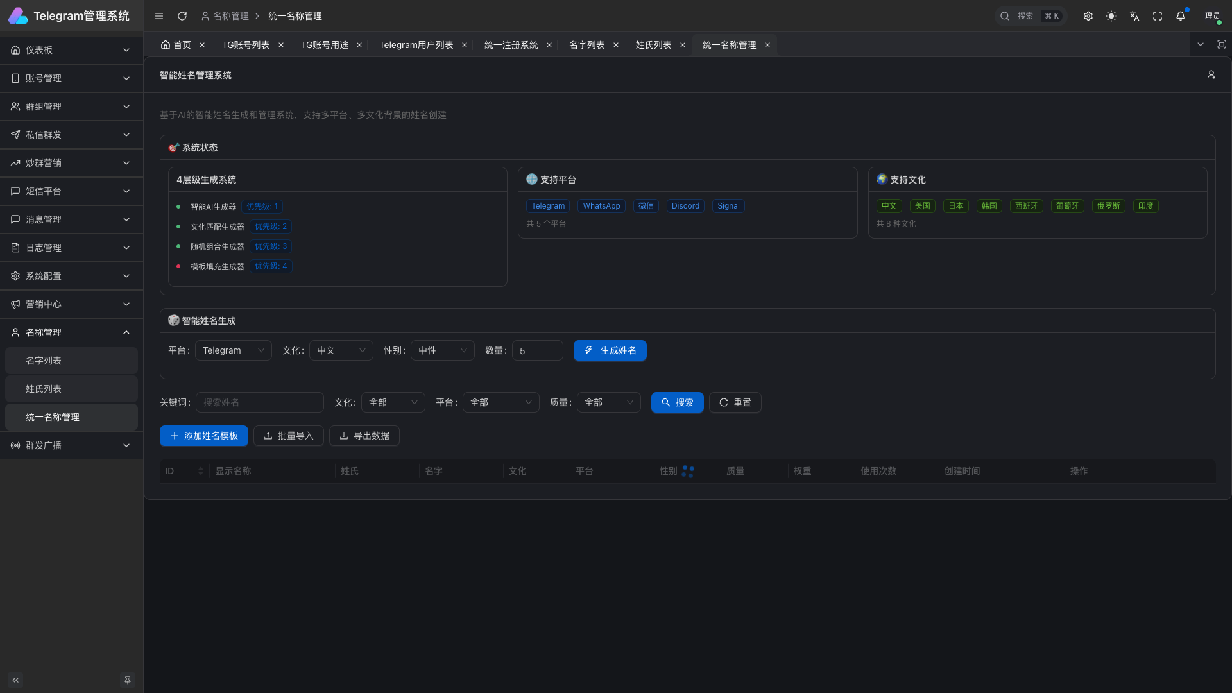Open the language translation icon
Viewport: 1232px width, 693px height.
pyautogui.click(x=1134, y=16)
